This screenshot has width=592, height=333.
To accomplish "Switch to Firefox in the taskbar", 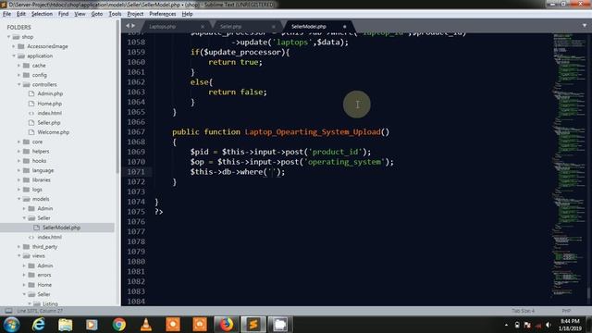I will click(226, 325).
